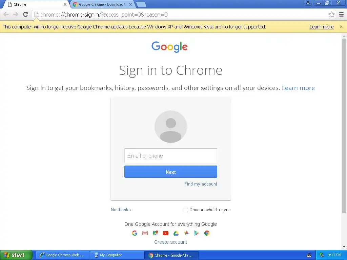The height and width of the screenshot is (260, 347).
Task: Decline sign-in with No thanks
Action: pyautogui.click(x=121, y=210)
